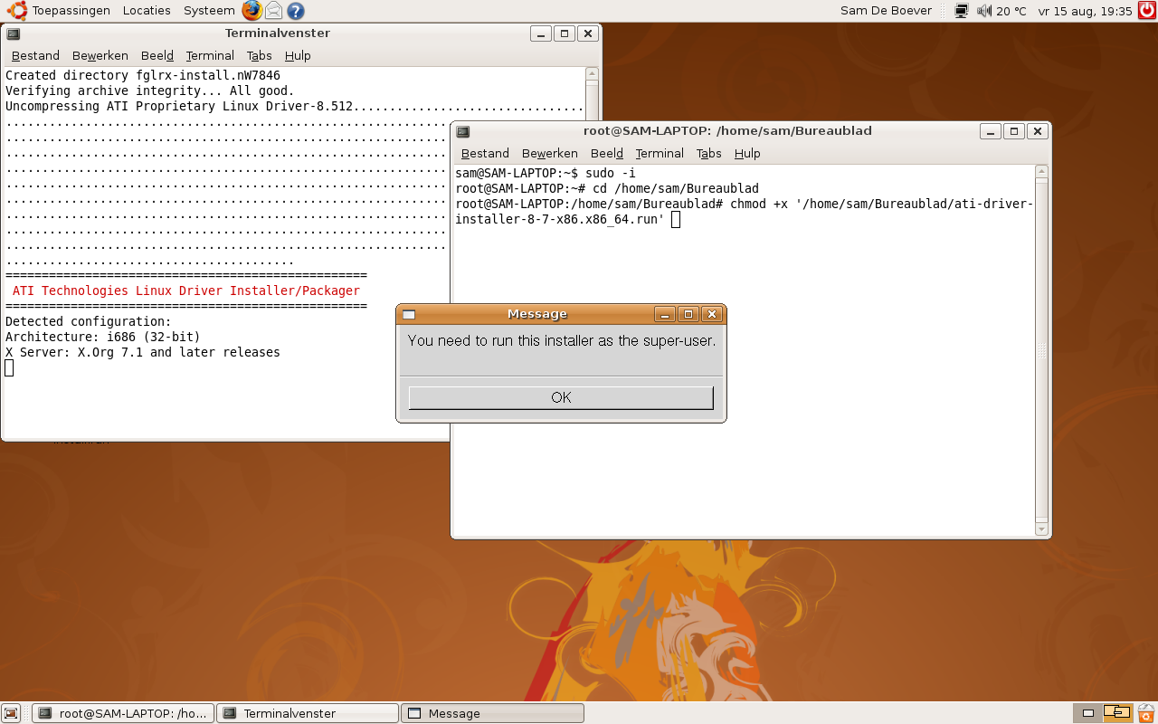Open the window menu icon of the root terminal
Image resolution: width=1158 pixels, height=724 pixels.
coord(463,131)
